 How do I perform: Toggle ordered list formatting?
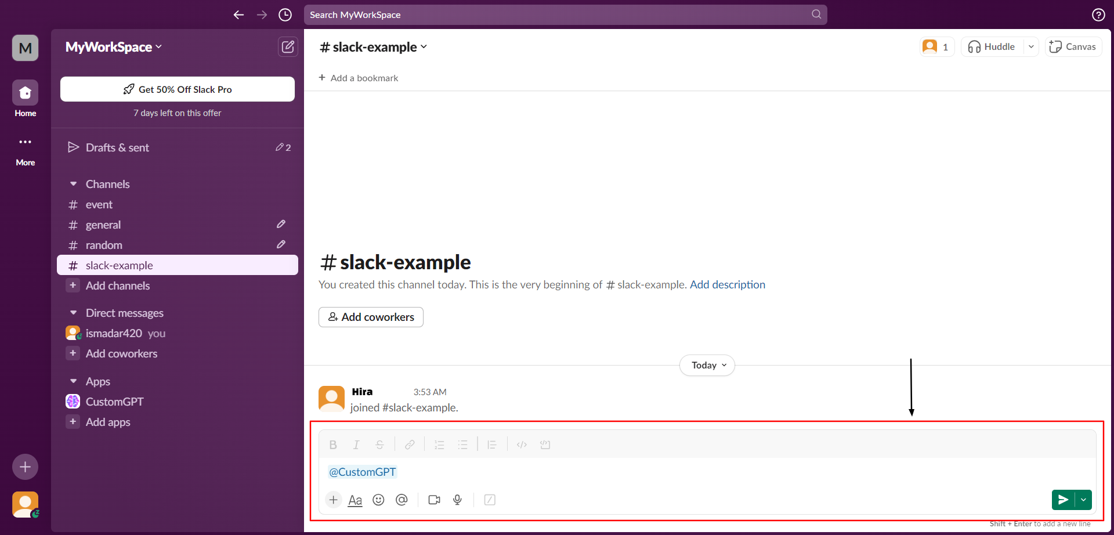tap(439, 444)
